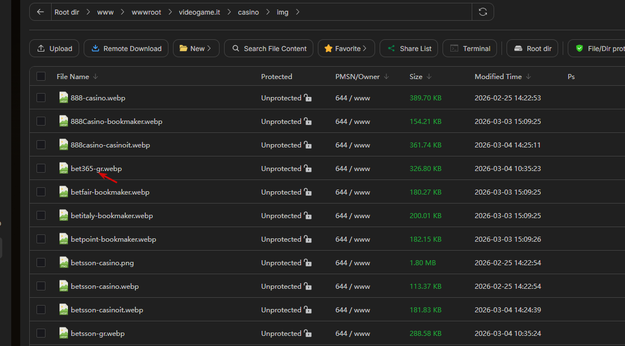Open the Share List

[409, 49]
